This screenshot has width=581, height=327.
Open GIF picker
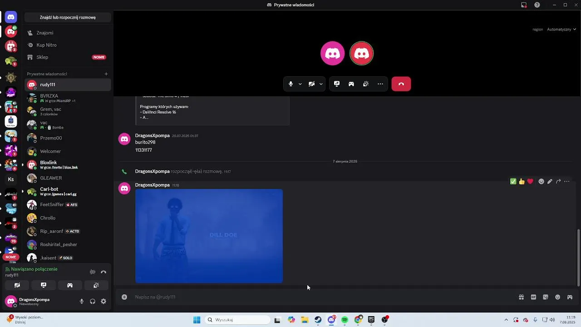coord(534,297)
